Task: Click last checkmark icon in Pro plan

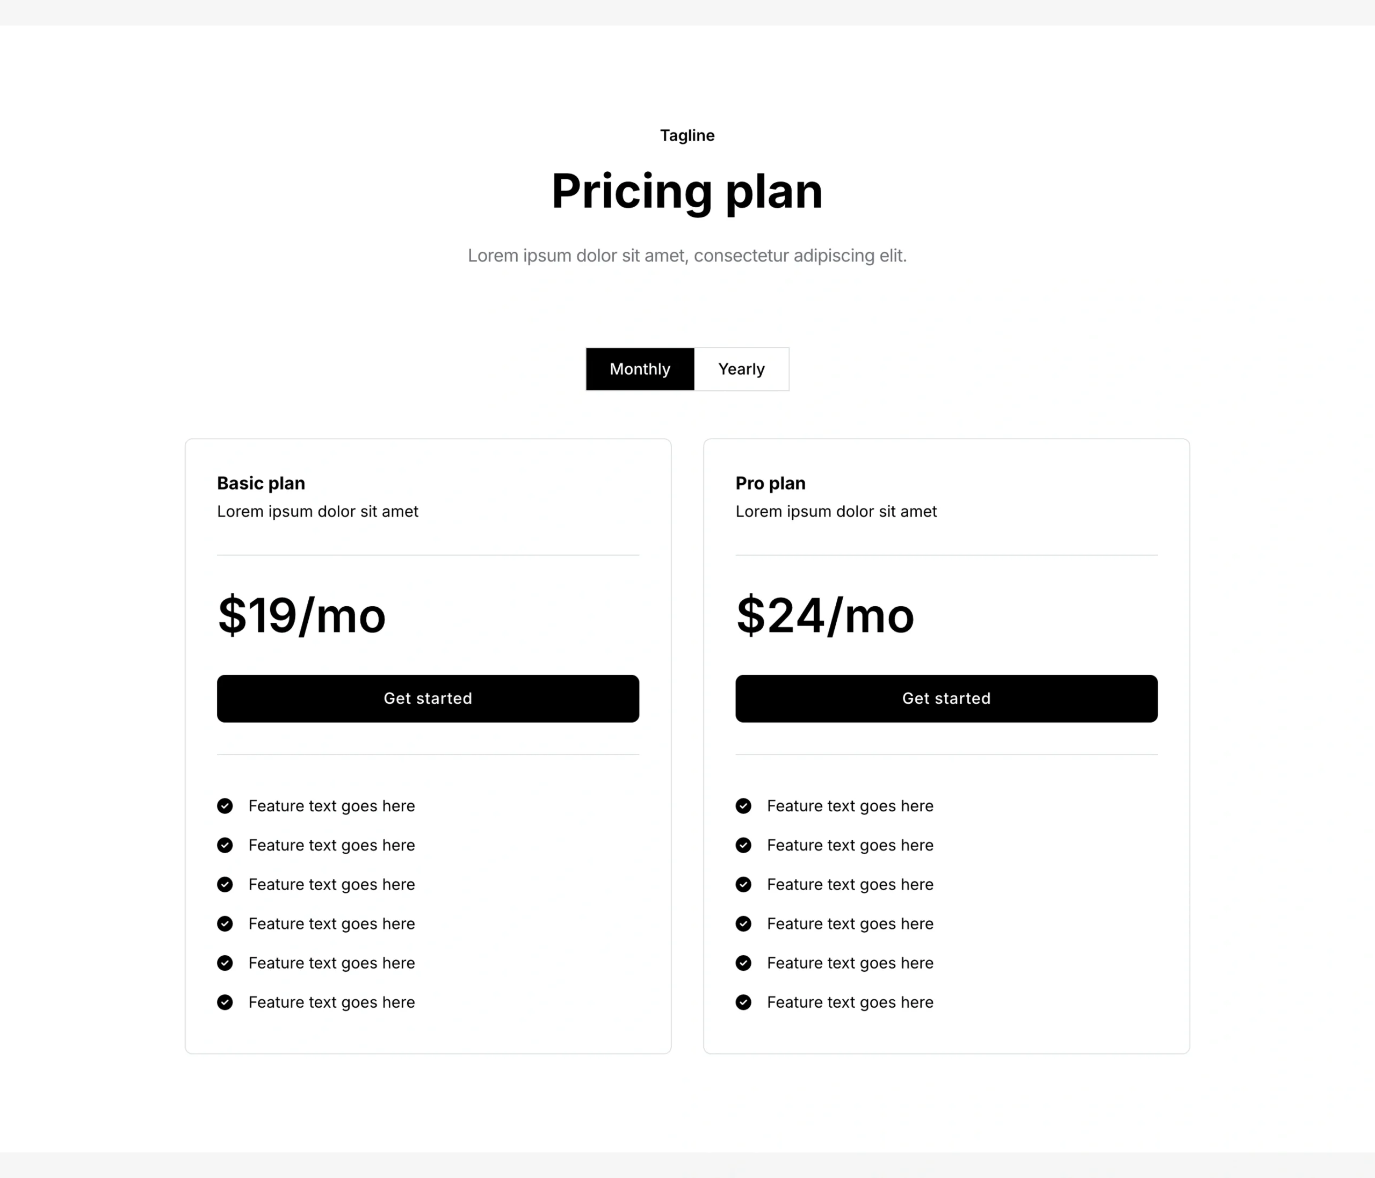Action: tap(743, 1002)
